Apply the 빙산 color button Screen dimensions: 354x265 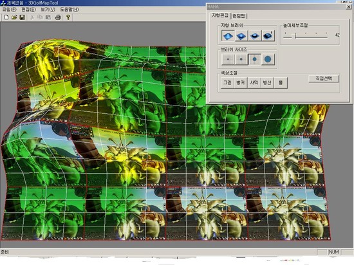(x=267, y=82)
